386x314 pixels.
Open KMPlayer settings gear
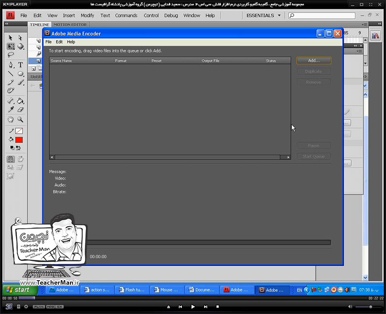point(26,307)
